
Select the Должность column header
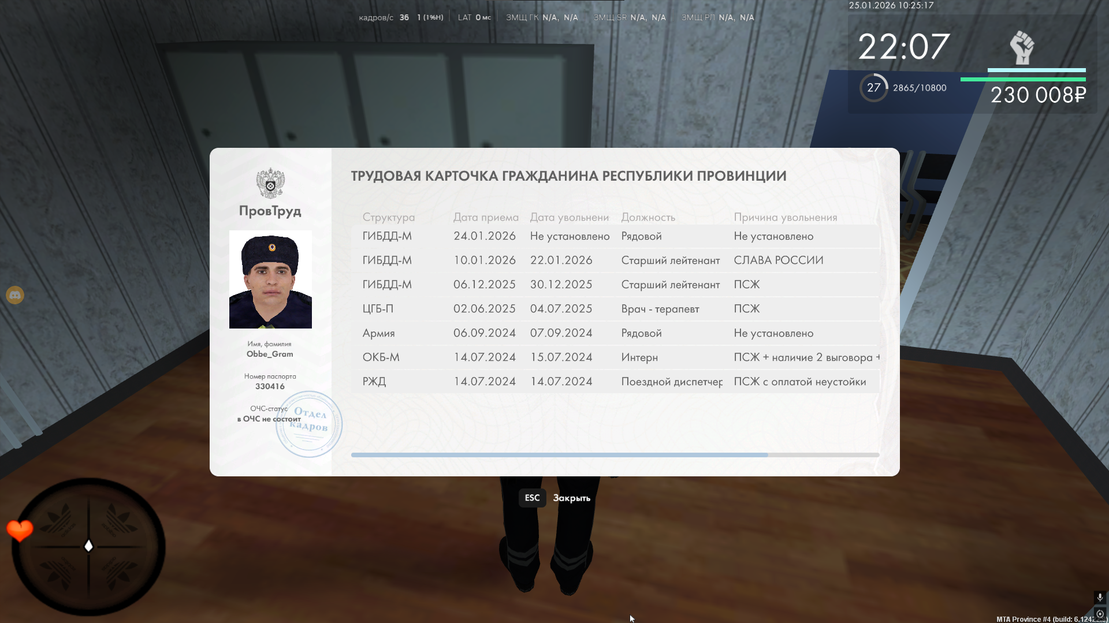(648, 217)
